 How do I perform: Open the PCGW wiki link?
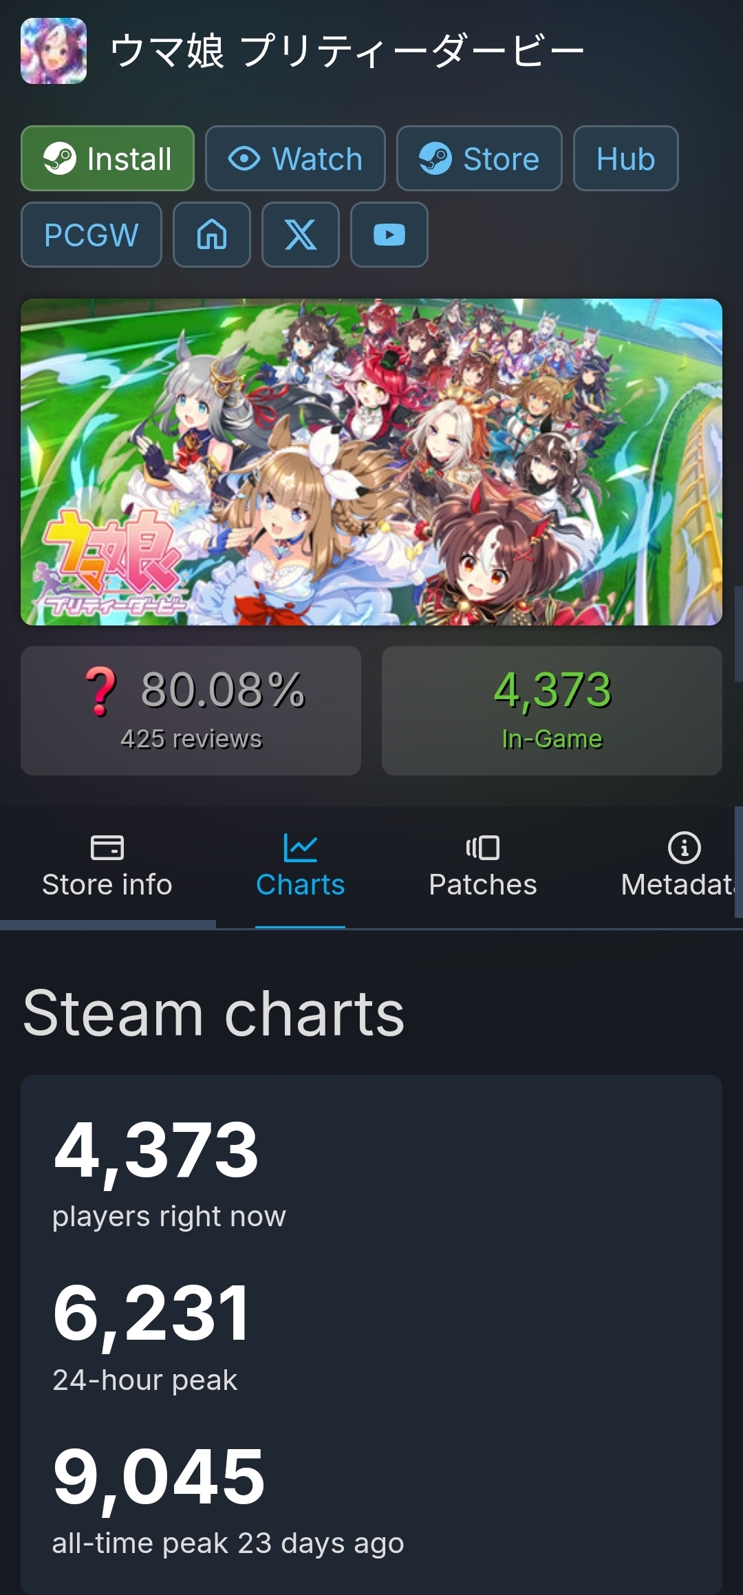(x=91, y=235)
